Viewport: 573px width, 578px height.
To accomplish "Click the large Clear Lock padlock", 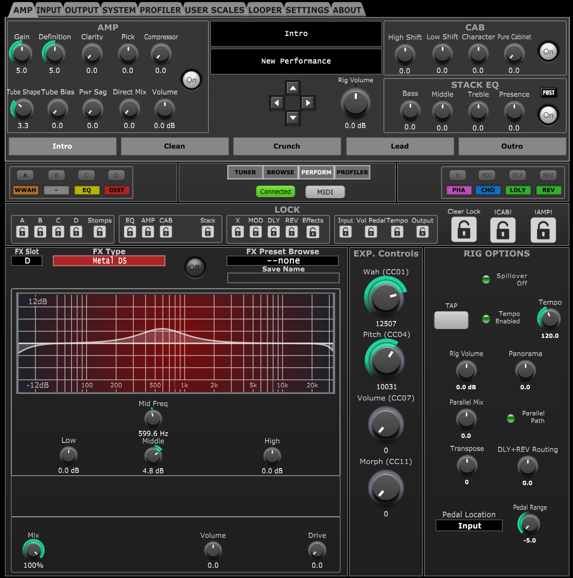I will tap(464, 230).
